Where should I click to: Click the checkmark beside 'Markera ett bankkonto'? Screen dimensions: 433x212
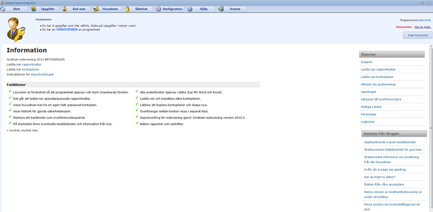[10, 116]
